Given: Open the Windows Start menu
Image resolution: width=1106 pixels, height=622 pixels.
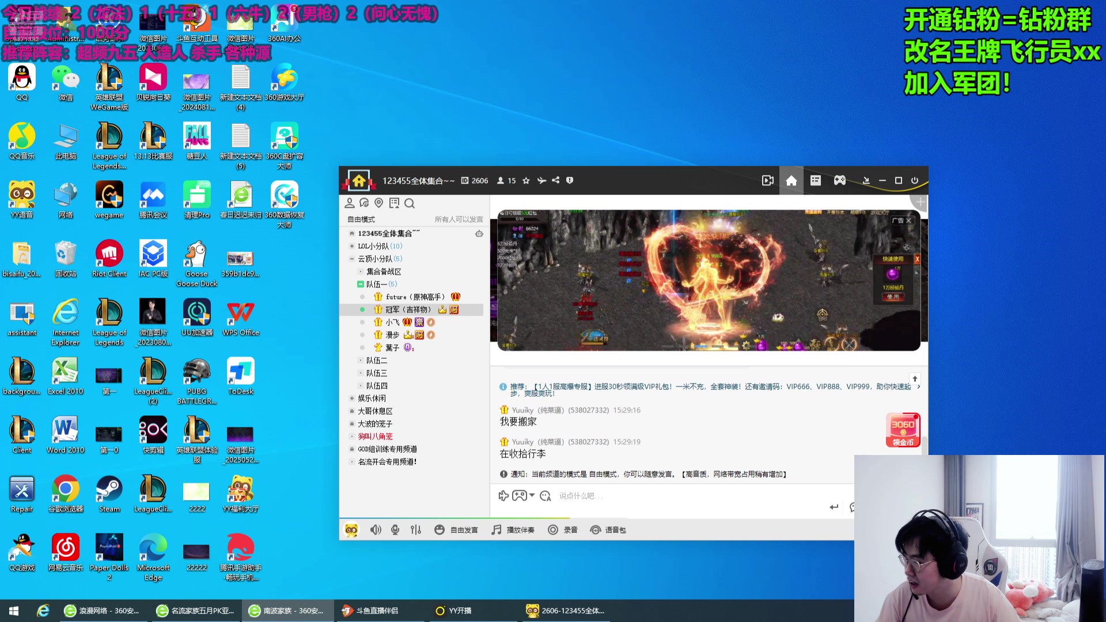Looking at the screenshot, I should [x=14, y=610].
